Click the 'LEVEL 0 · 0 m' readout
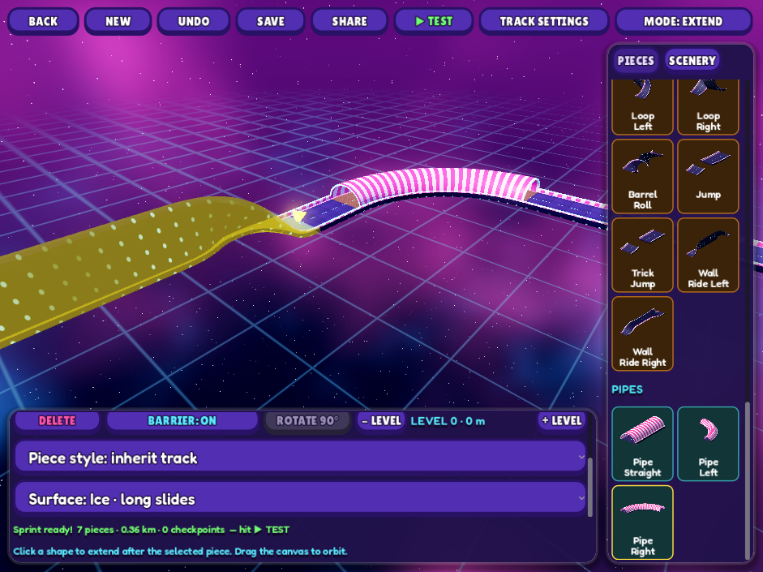 tap(448, 421)
